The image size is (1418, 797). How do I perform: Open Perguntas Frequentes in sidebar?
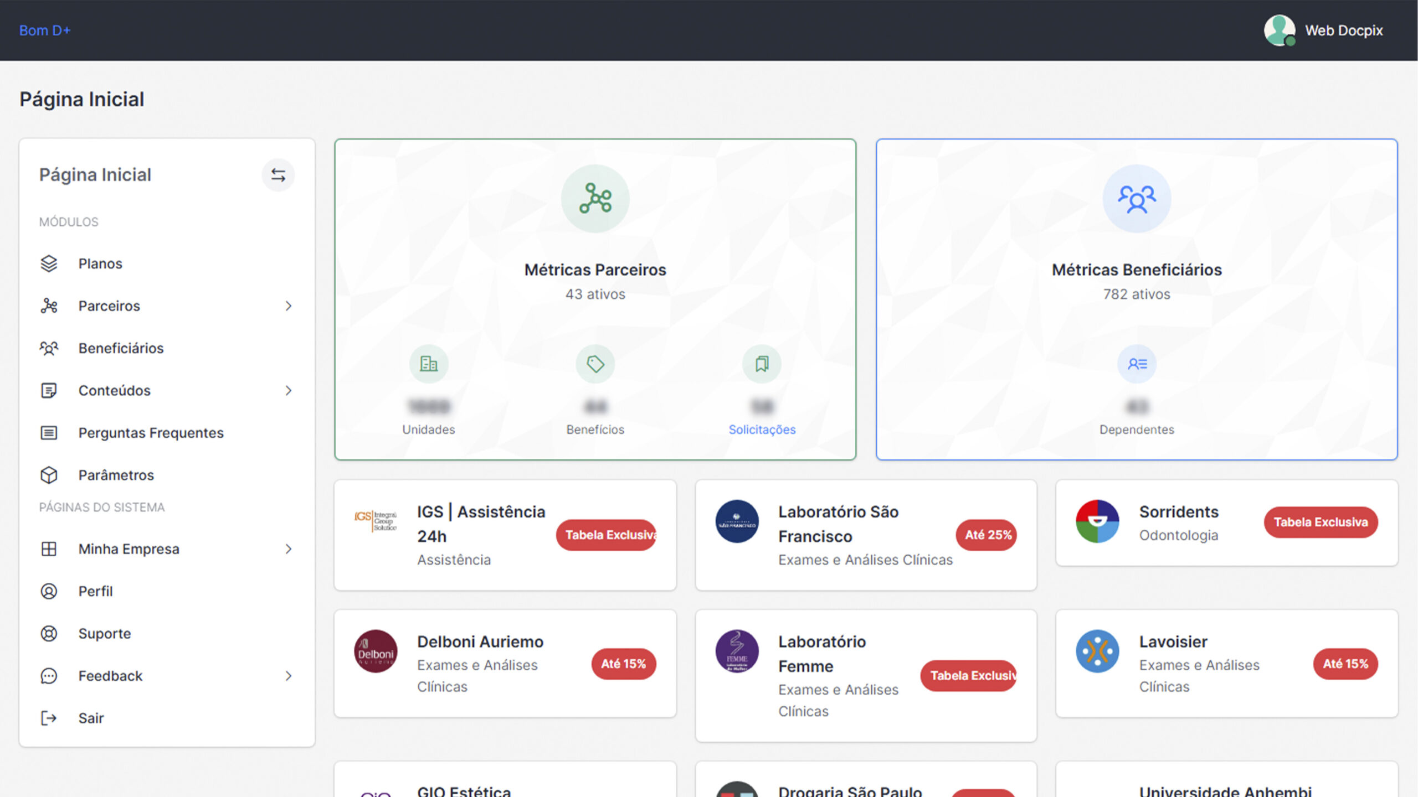[167, 433]
